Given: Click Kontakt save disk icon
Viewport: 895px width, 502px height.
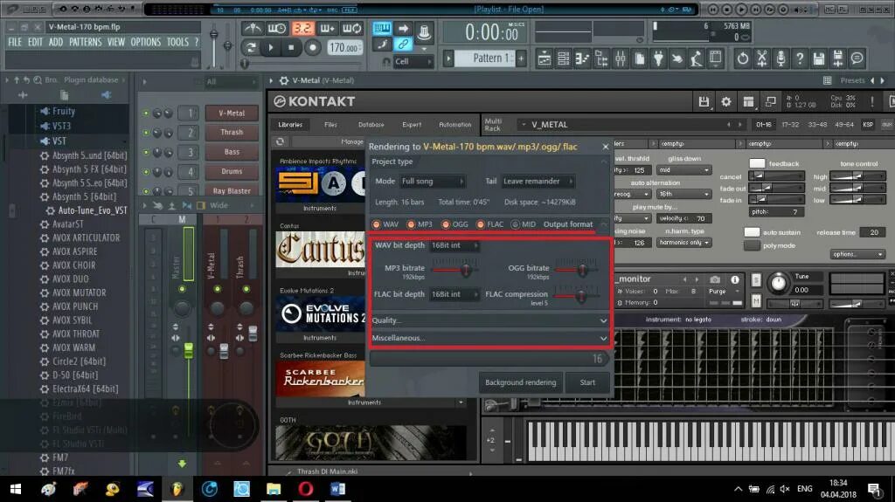Looking at the screenshot, I should (704, 101).
